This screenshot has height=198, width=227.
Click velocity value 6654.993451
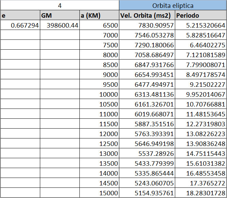pos(147,74)
